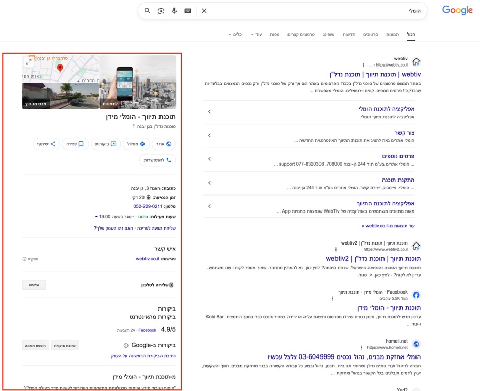
Task: Clear the search query with the X
Action: click(204, 11)
